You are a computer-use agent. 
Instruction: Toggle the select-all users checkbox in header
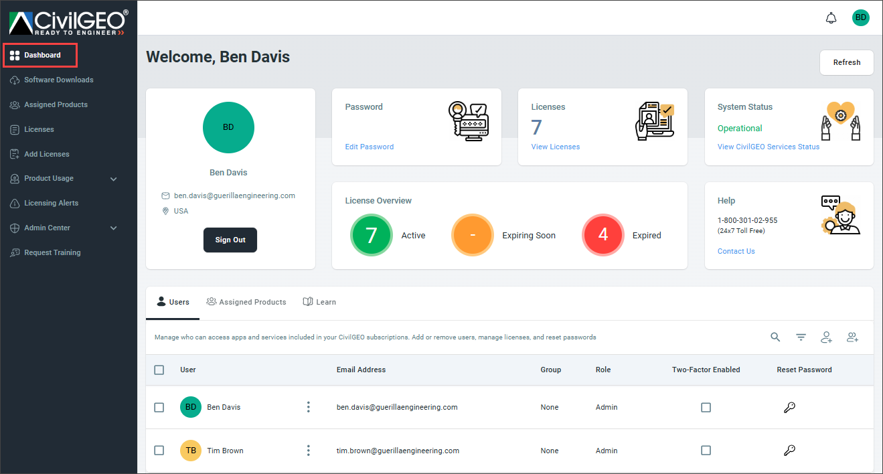159,370
